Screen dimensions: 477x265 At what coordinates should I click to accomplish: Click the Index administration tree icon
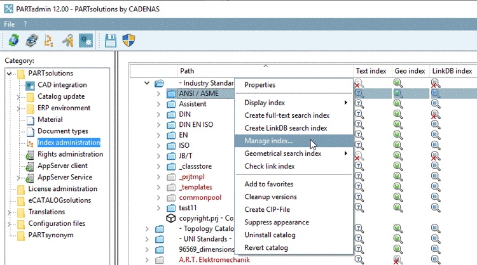[x=30, y=143]
